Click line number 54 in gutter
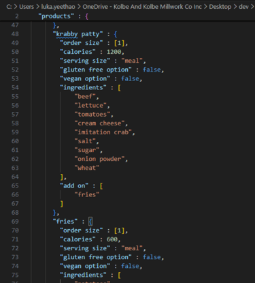 pos(15,87)
